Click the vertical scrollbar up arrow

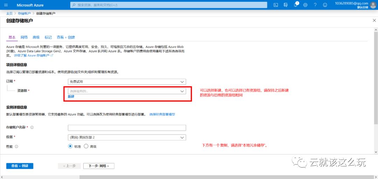[x=376, y=29]
